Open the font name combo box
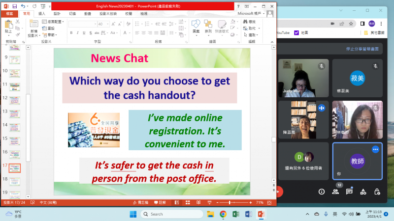The image size is (394, 221). pyautogui.click(x=82, y=24)
